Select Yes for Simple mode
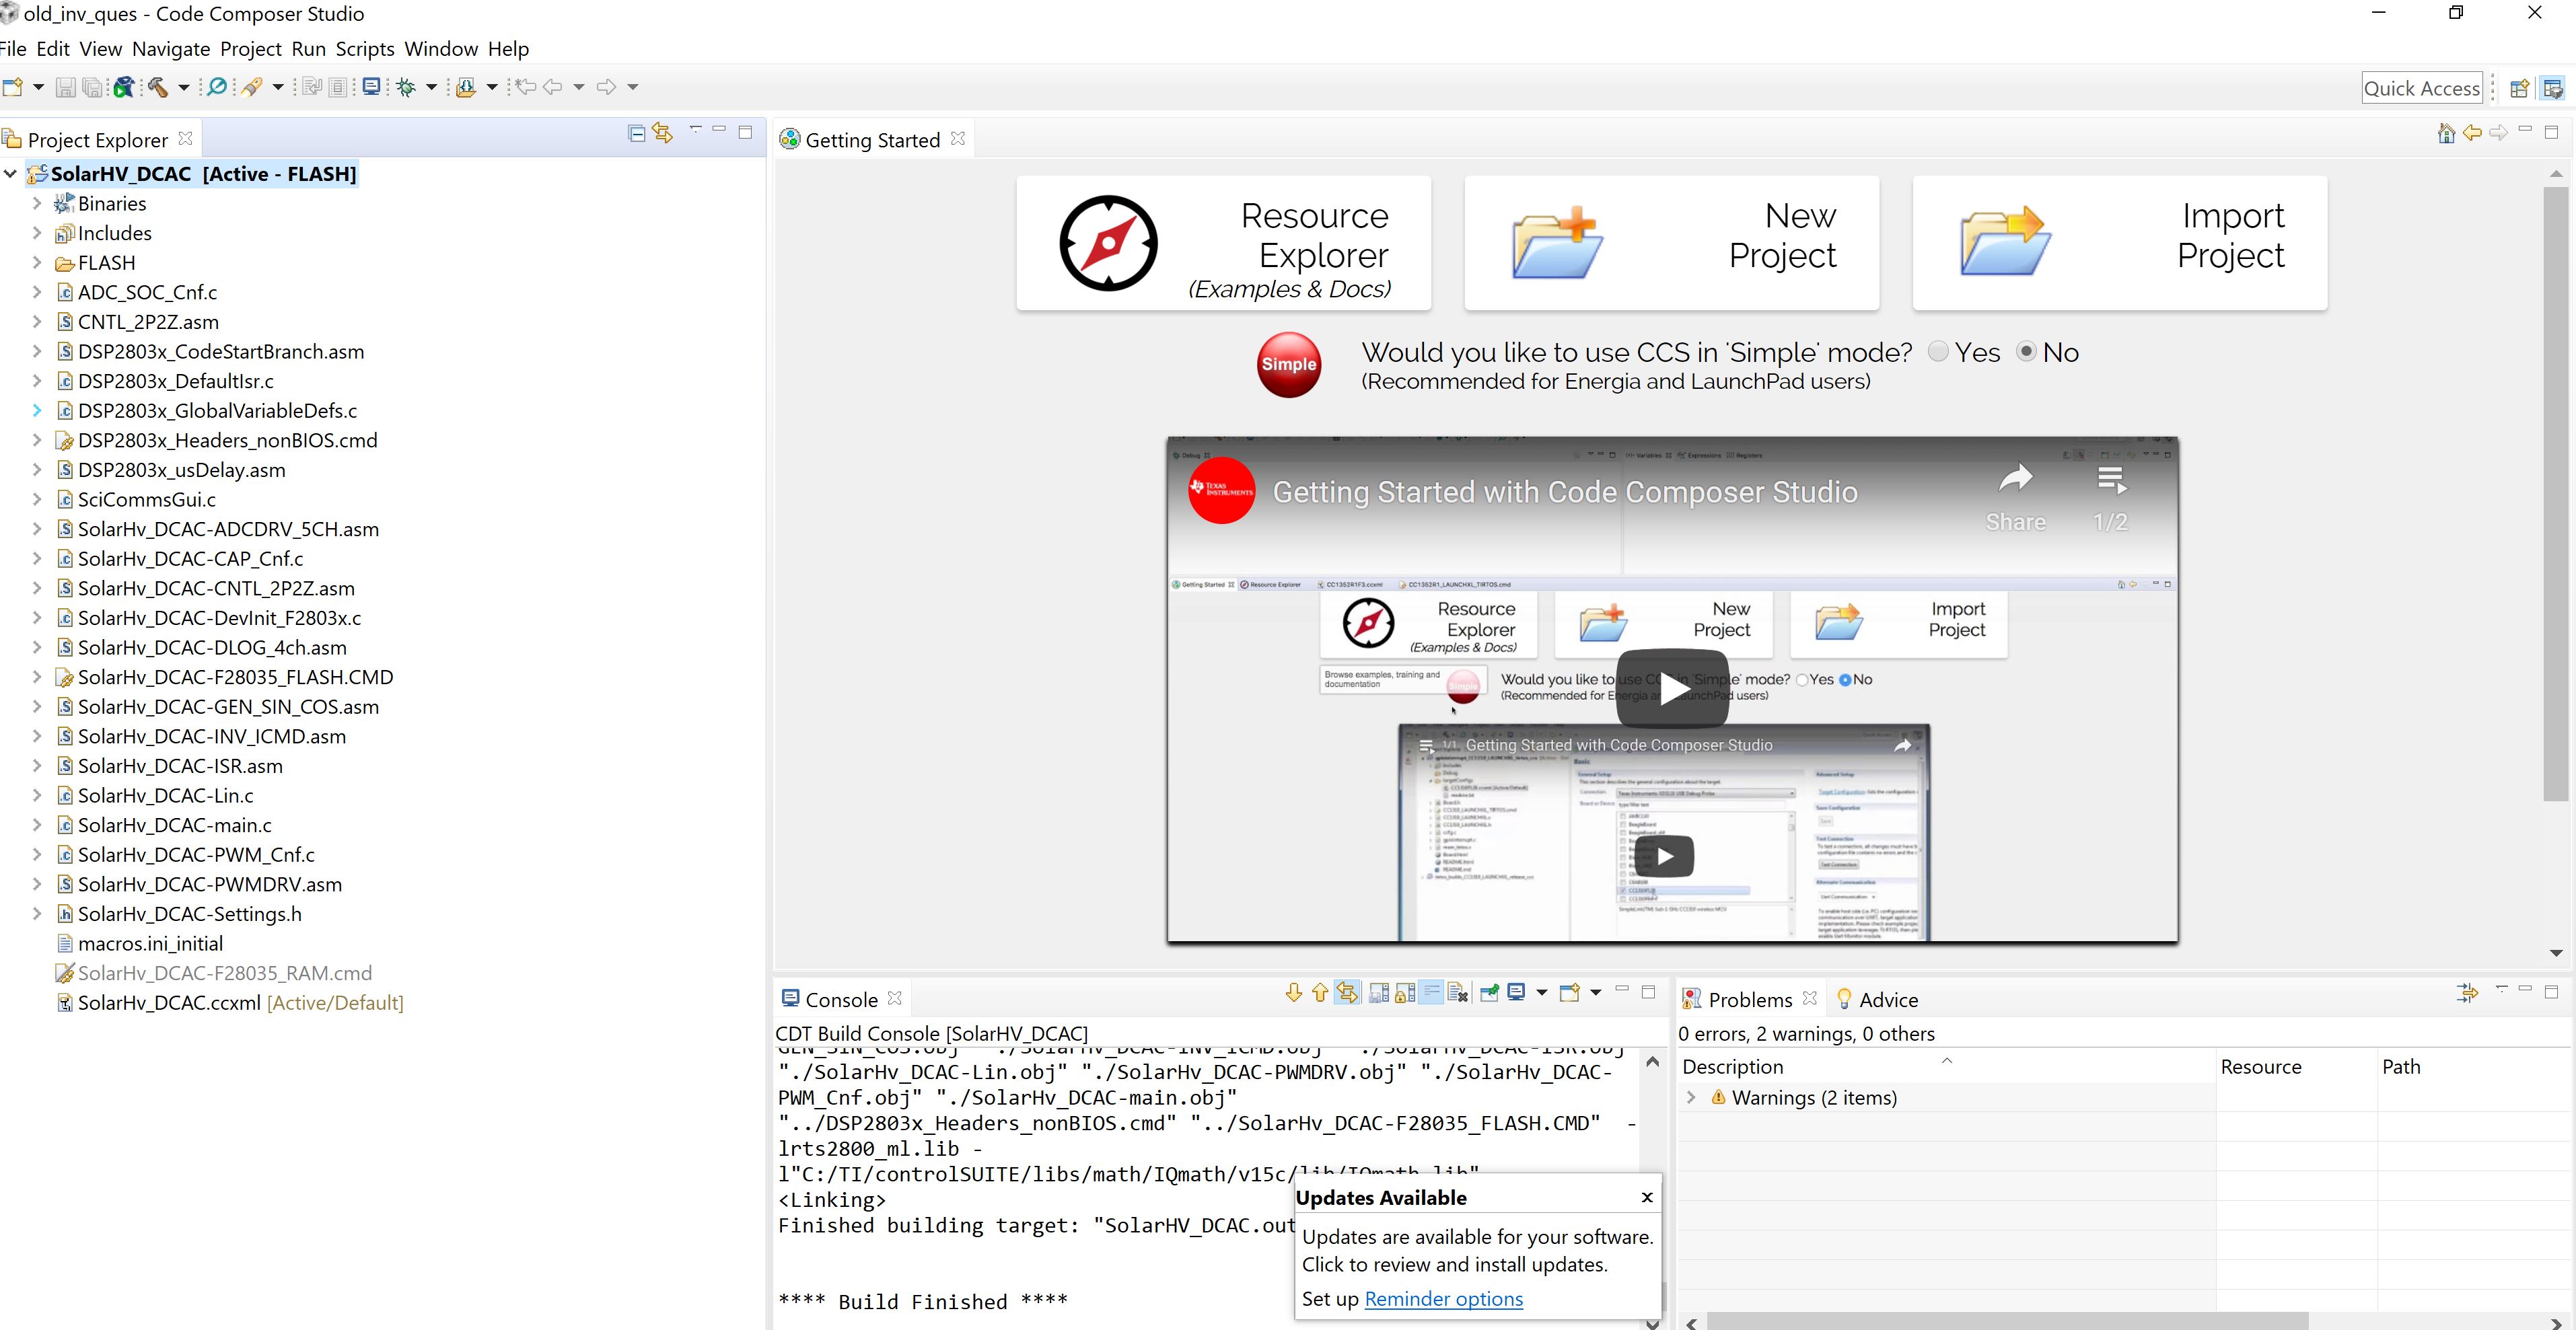2576x1330 pixels. pos(1938,352)
